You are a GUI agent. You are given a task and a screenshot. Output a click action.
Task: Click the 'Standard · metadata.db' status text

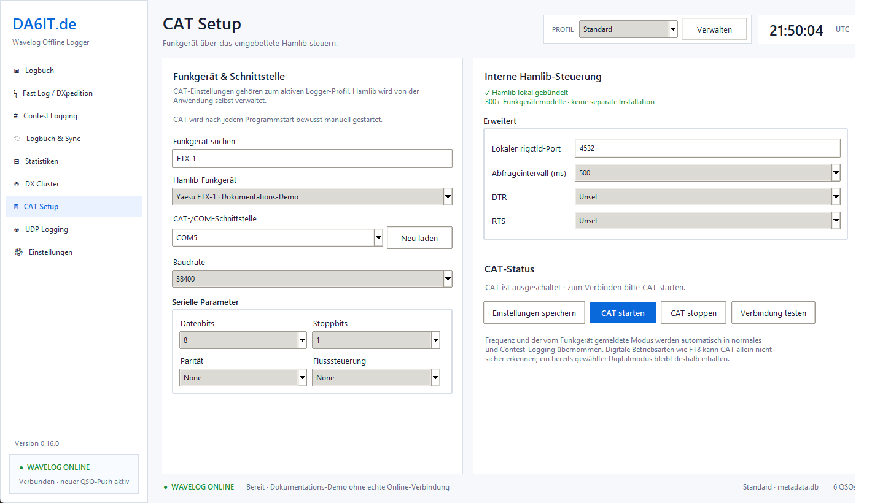[781, 487]
